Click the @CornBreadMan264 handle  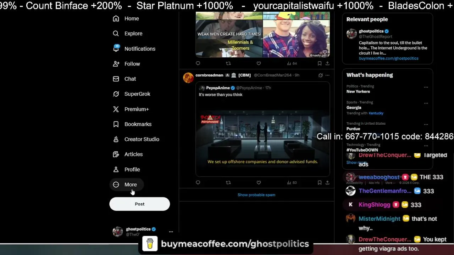click(x=272, y=75)
